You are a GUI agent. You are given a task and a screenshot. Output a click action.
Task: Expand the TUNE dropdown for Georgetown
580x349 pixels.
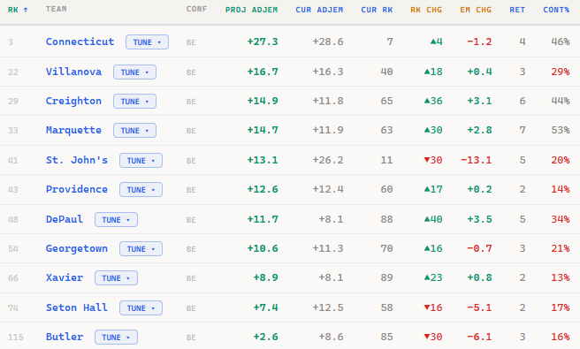141,248
